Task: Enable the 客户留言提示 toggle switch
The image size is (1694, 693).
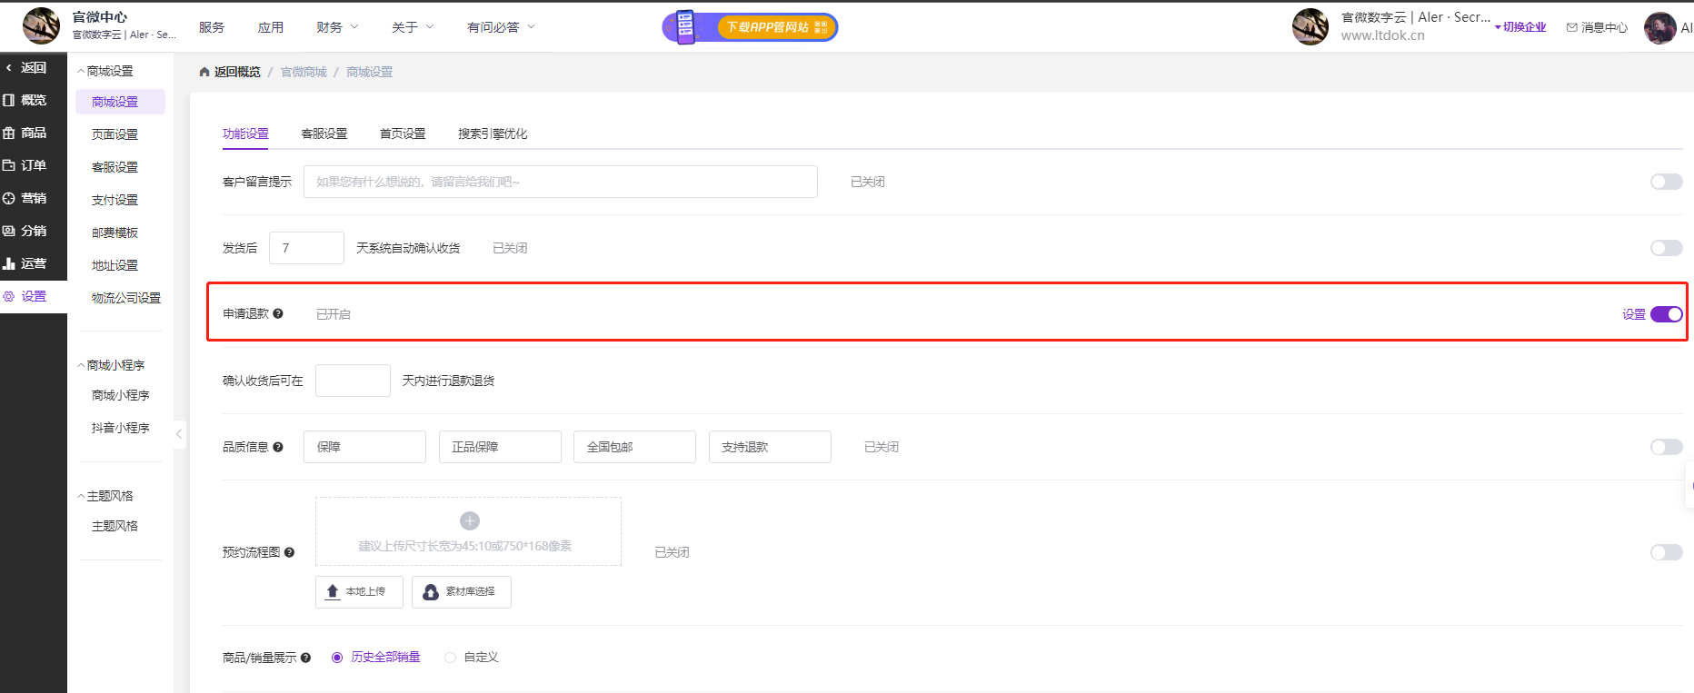Action: (1666, 182)
